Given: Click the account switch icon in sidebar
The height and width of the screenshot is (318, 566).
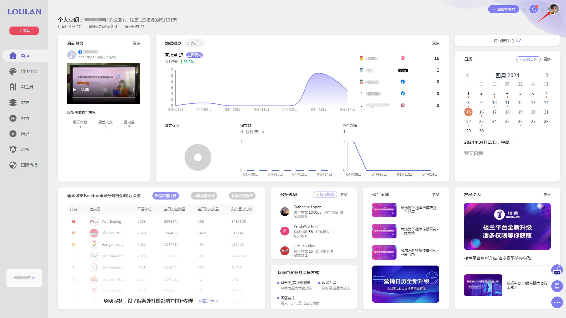Looking at the screenshot, I should pos(33,278).
